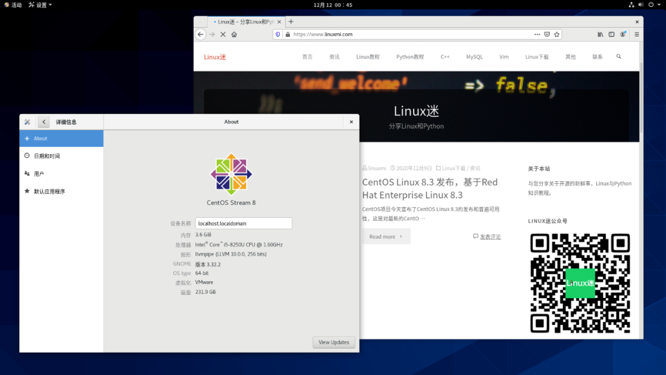Go back in the Settings panel
Image resolution: width=666 pixels, height=375 pixels.
(44, 122)
